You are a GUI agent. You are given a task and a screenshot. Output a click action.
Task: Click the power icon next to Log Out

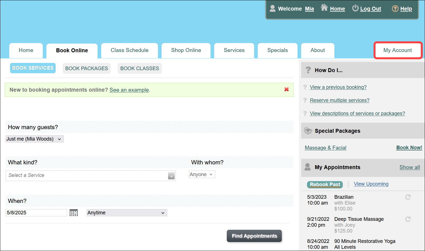click(355, 8)
